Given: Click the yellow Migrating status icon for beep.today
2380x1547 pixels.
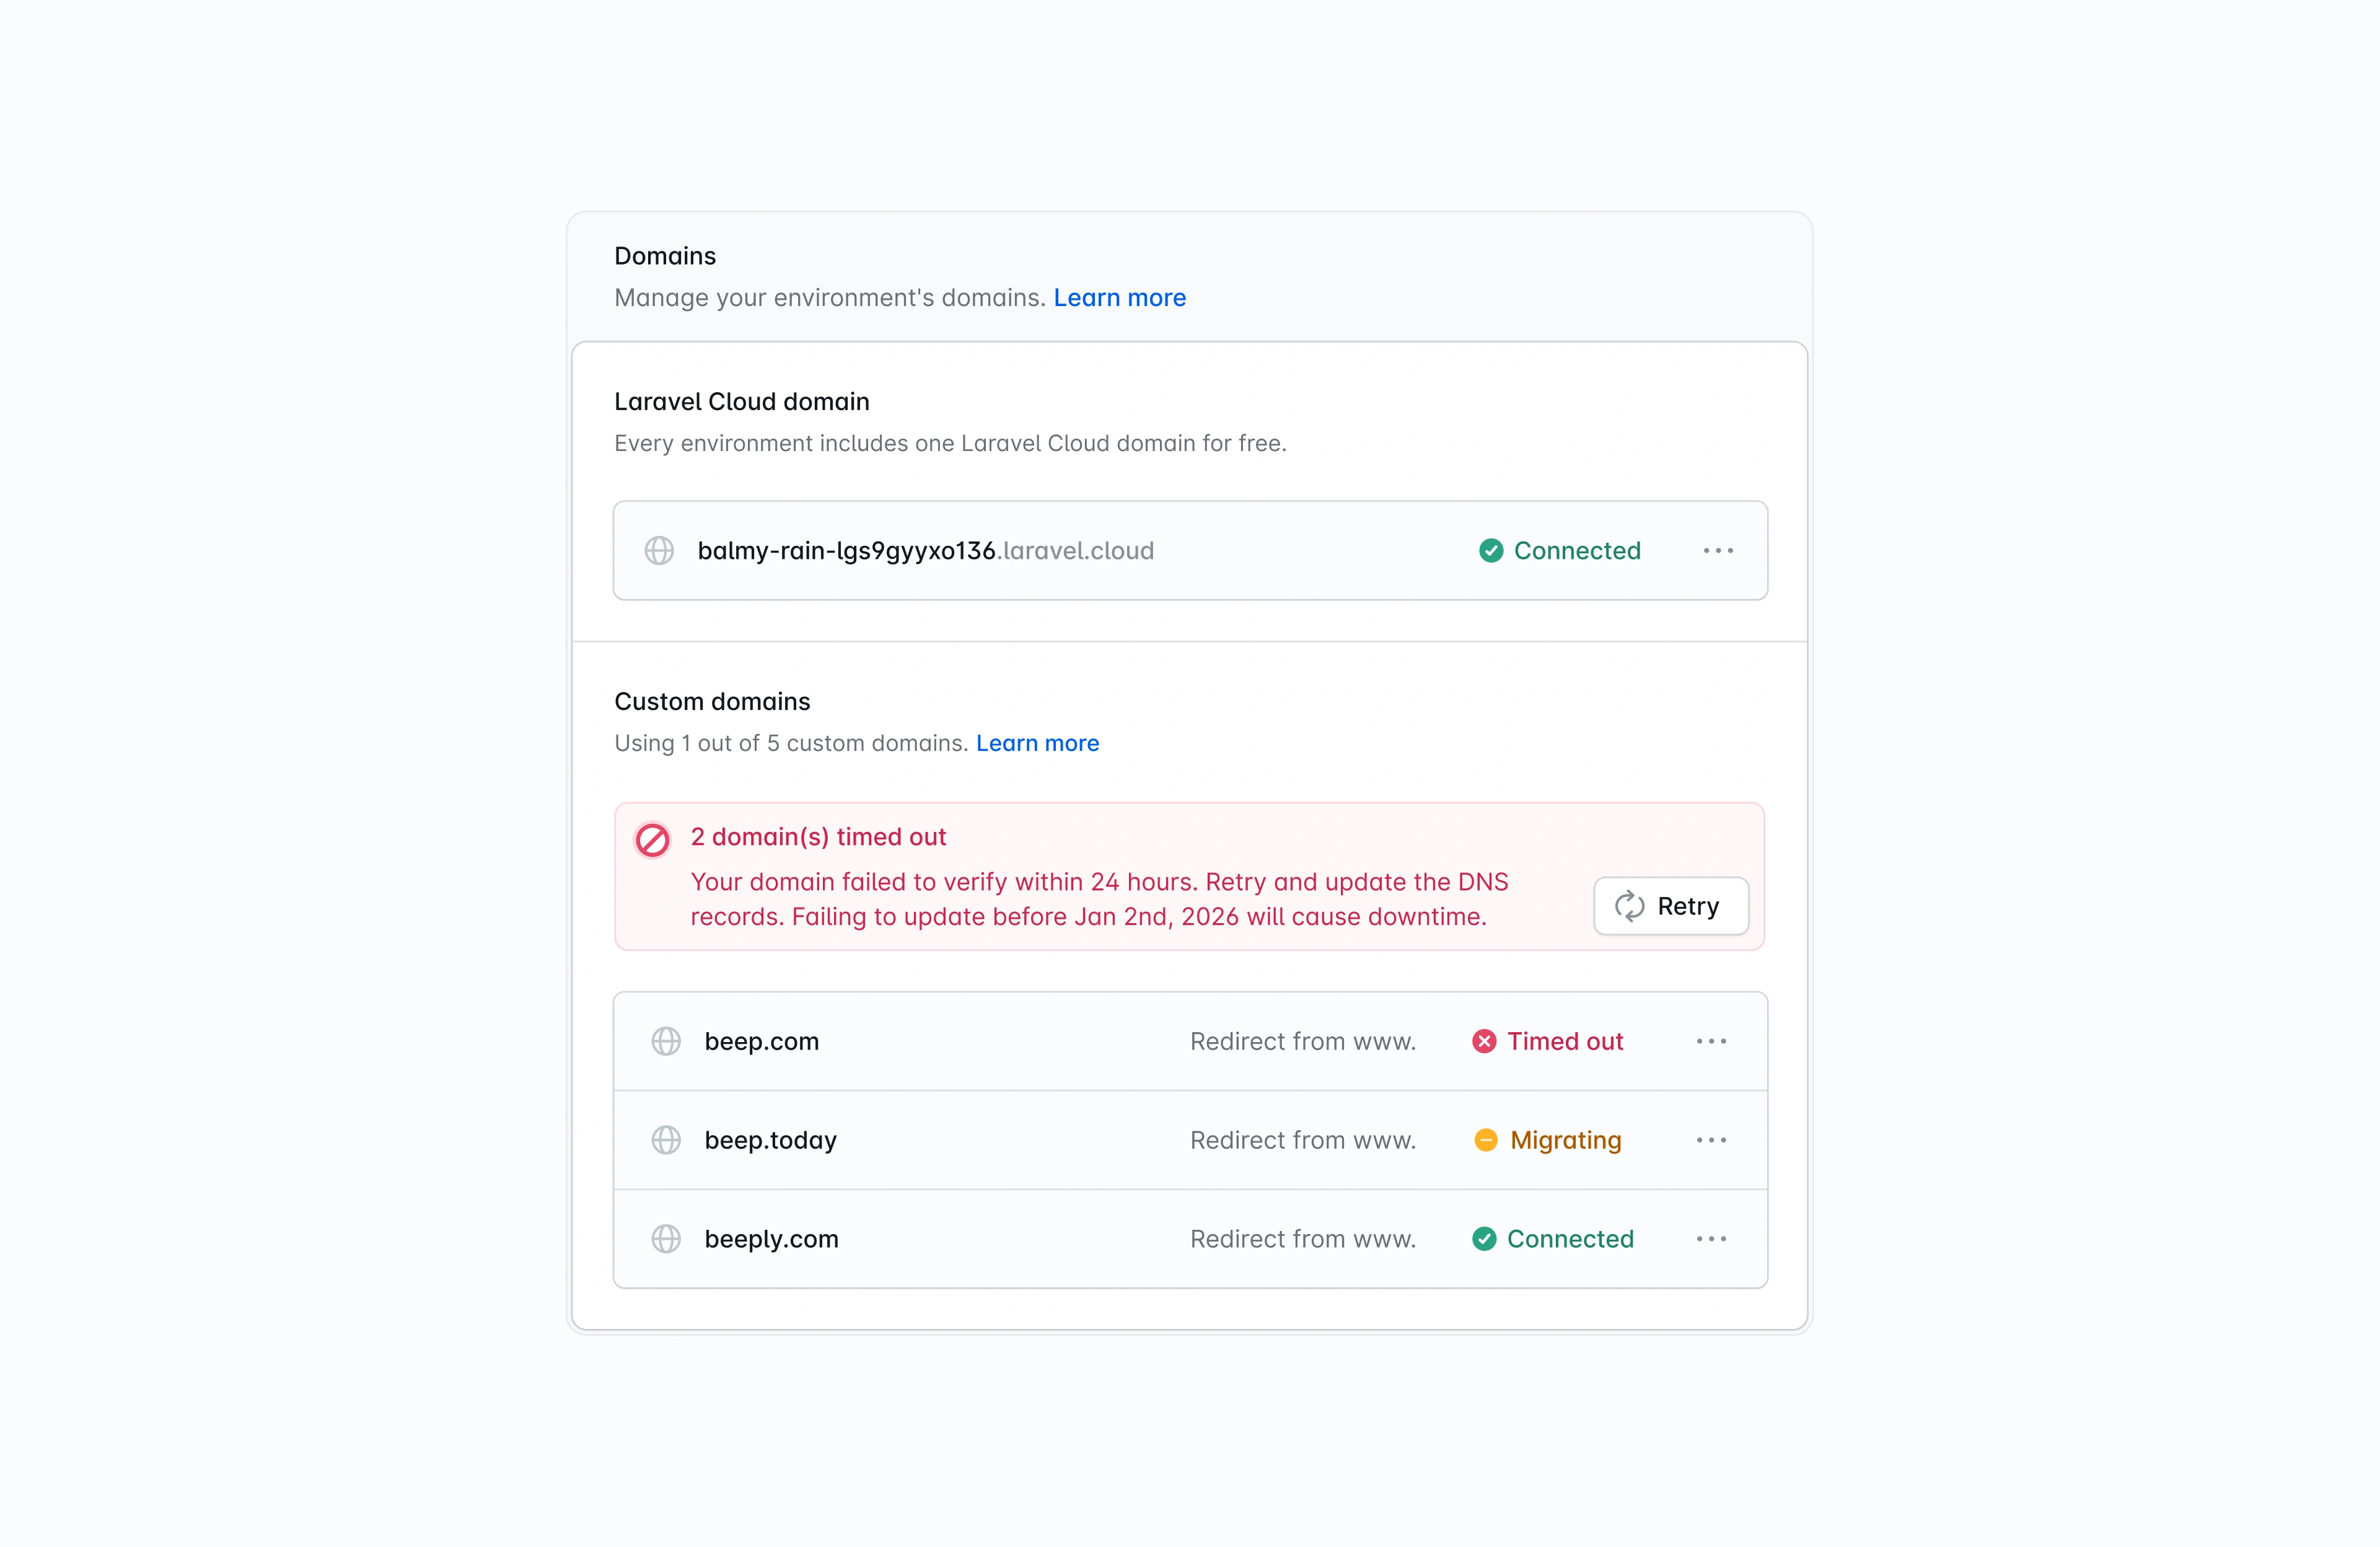Looking at the screenshot, I should 1487,1140.
